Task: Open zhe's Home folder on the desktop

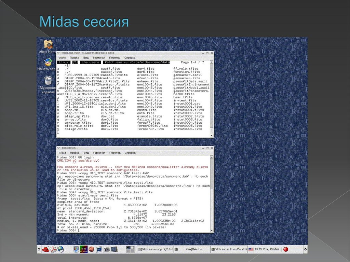Action: coord(48,45)
